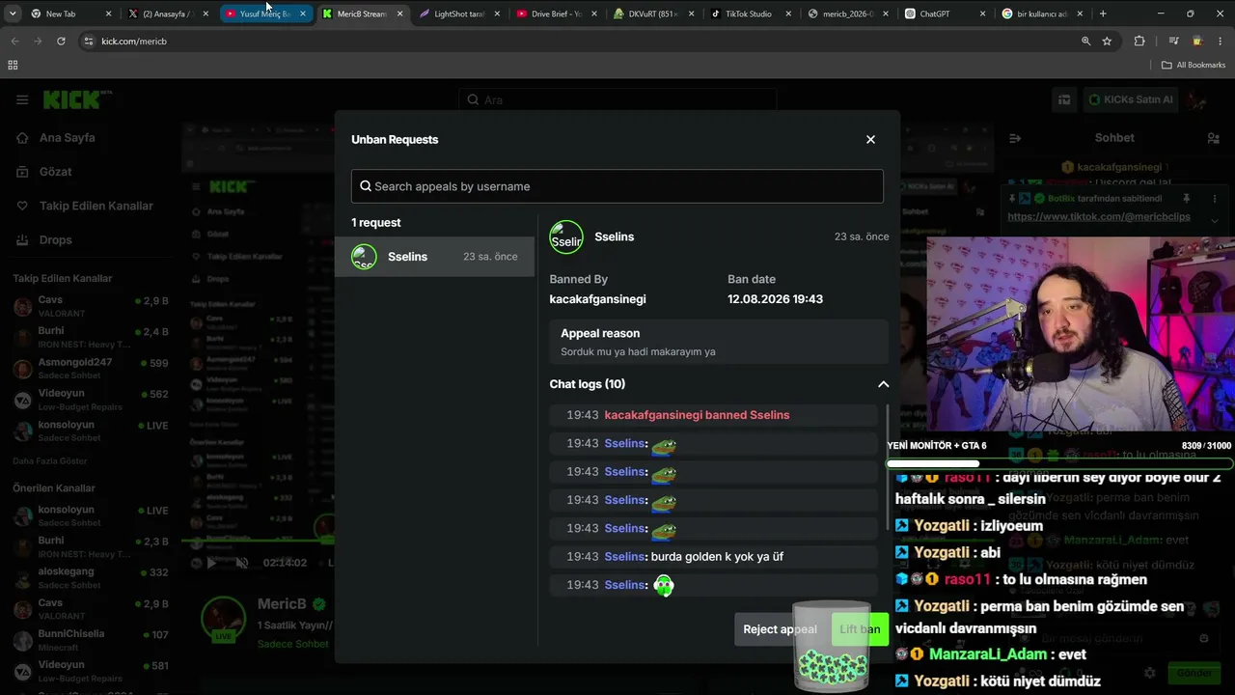
Task: Open the All Bookmarks folder
Action: tap(1194, 65)
